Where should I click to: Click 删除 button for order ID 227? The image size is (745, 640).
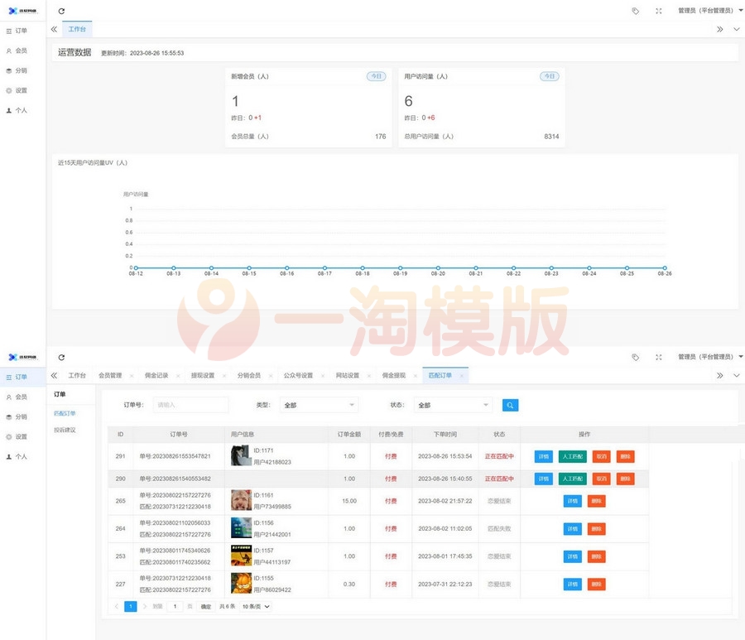596,585
